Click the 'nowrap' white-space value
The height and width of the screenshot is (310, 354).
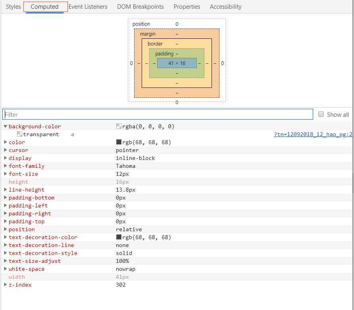coord(125,269)
